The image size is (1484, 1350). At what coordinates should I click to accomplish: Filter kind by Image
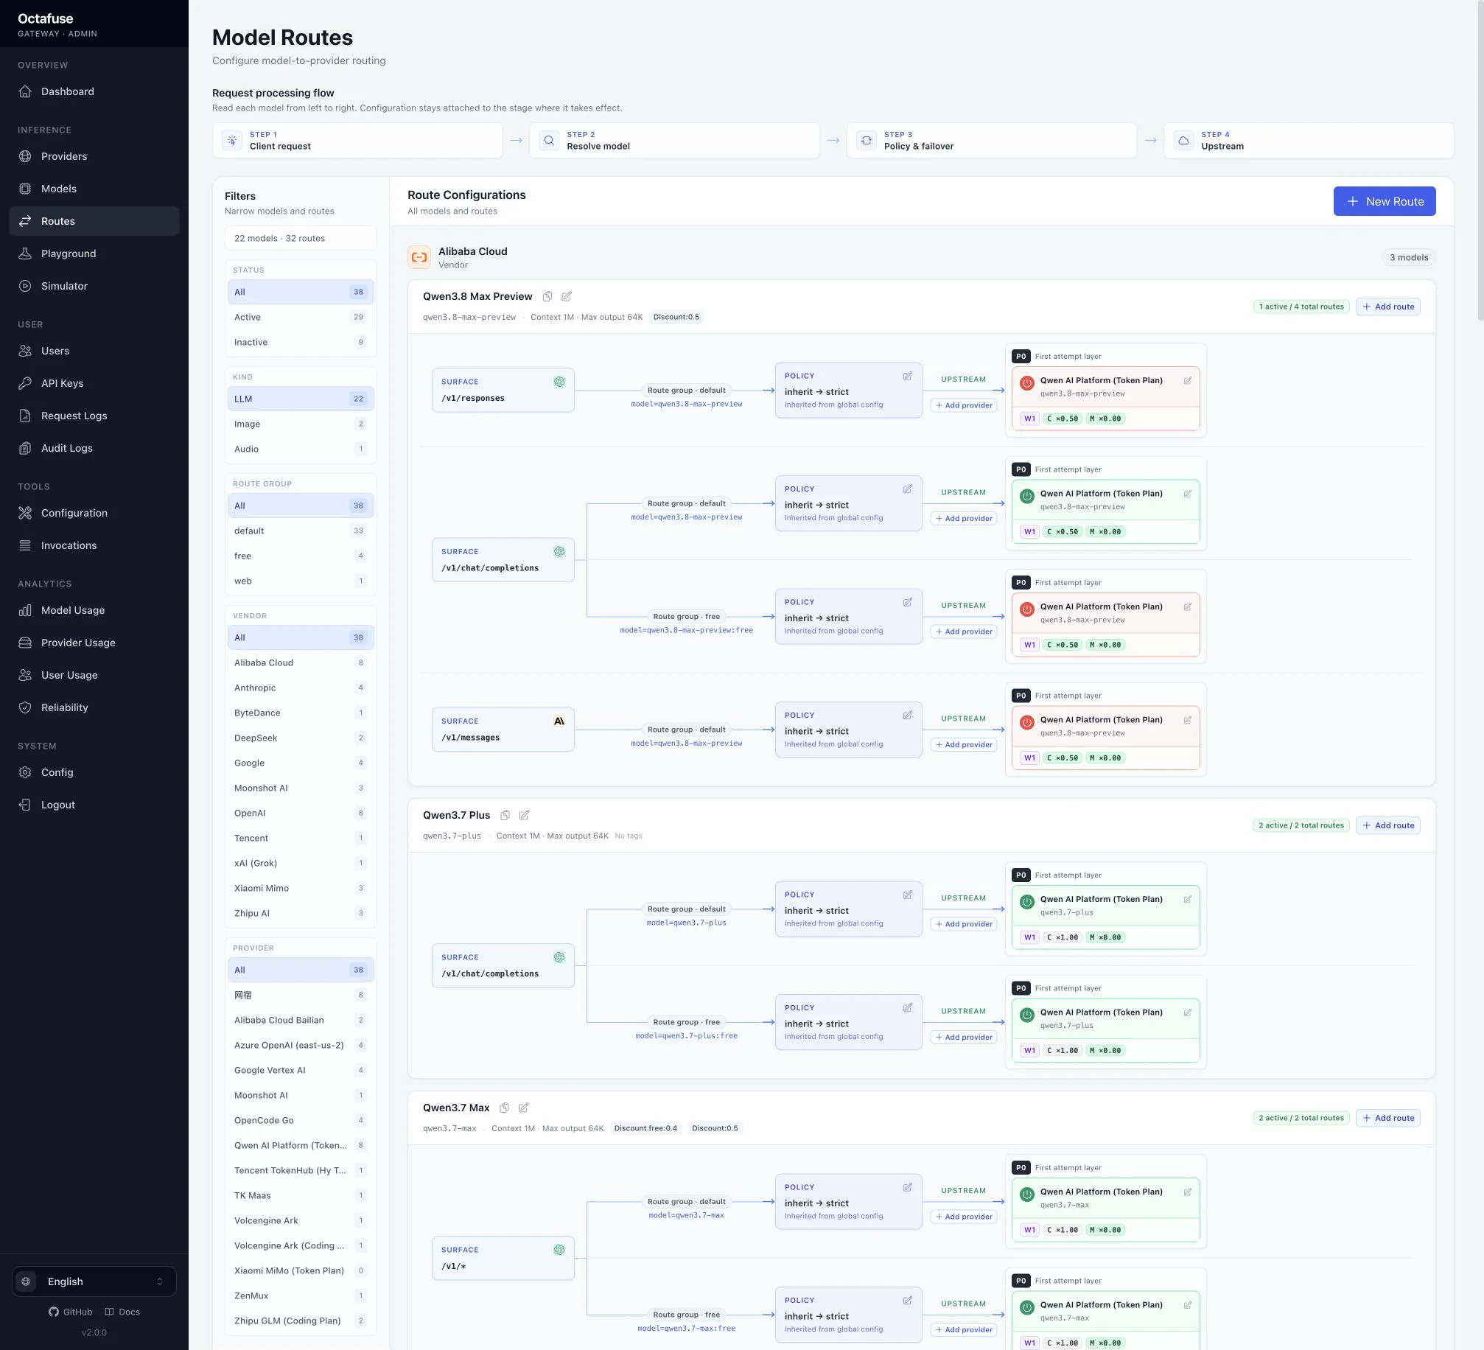tap(301, 424)
